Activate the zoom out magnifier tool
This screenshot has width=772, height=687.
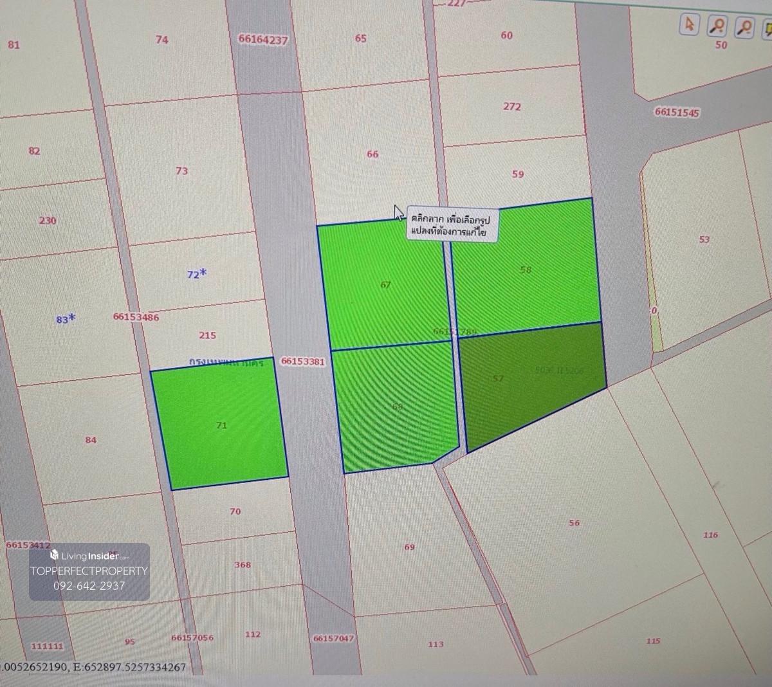pyautogui.click(x=745, y=26)
